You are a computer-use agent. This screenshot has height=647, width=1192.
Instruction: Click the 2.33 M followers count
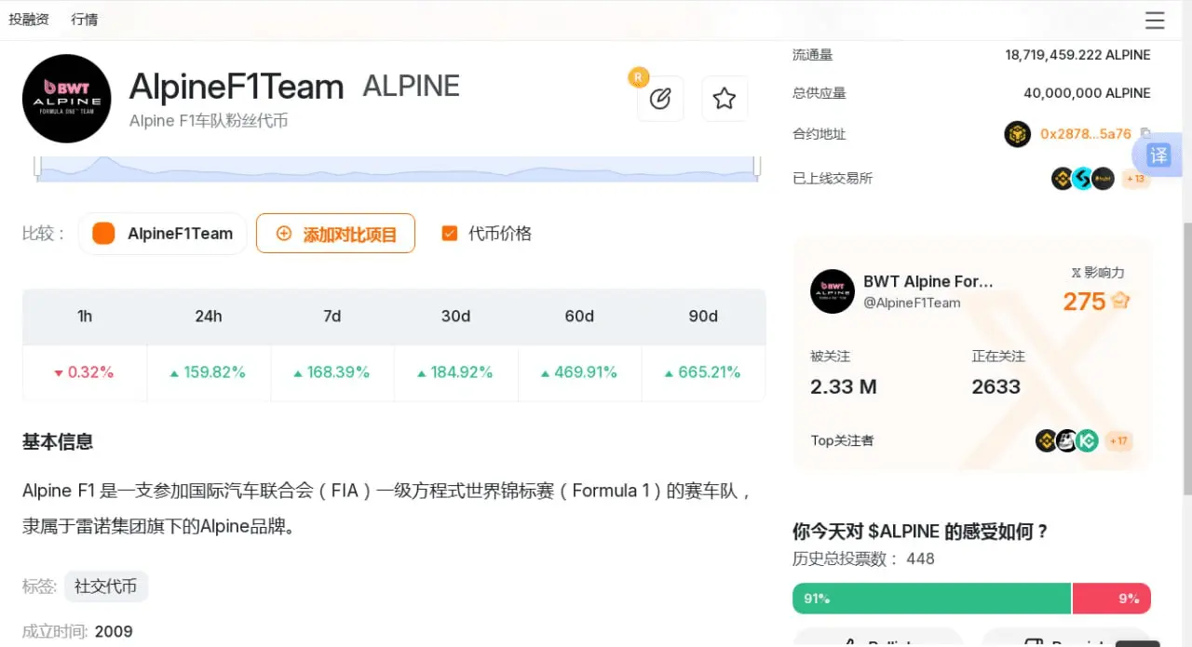pyautogui.click(x=844, y=386)
